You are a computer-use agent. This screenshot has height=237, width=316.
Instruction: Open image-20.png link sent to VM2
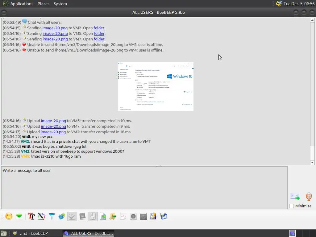(55, 28)
